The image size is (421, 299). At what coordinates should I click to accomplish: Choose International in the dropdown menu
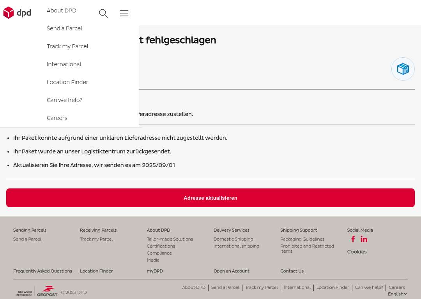pos(64,64)
